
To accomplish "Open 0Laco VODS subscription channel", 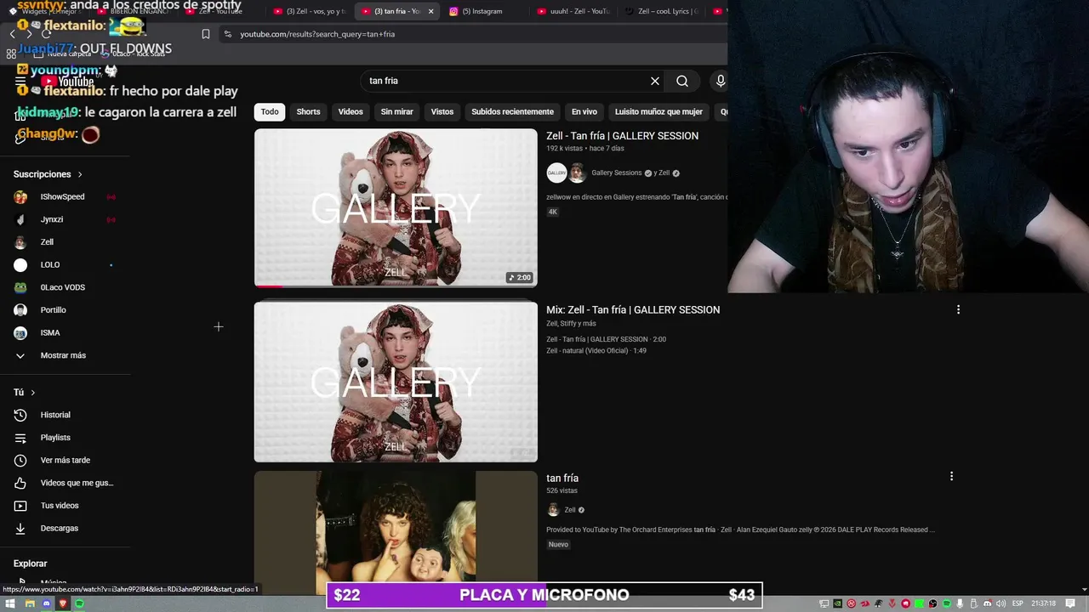I will tap(65, 287).
